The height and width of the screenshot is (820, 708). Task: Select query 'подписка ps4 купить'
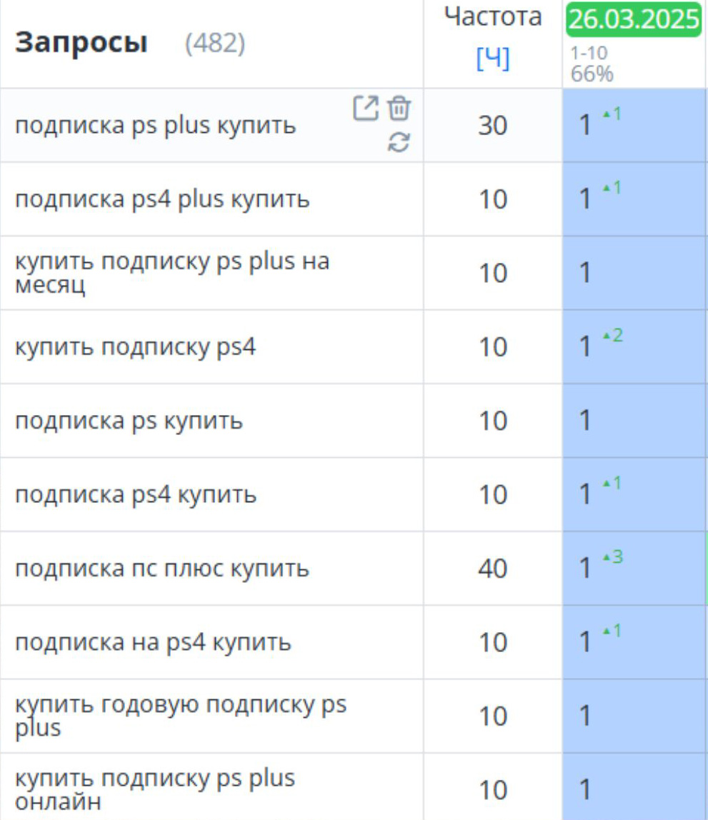[x=136, y=495]
